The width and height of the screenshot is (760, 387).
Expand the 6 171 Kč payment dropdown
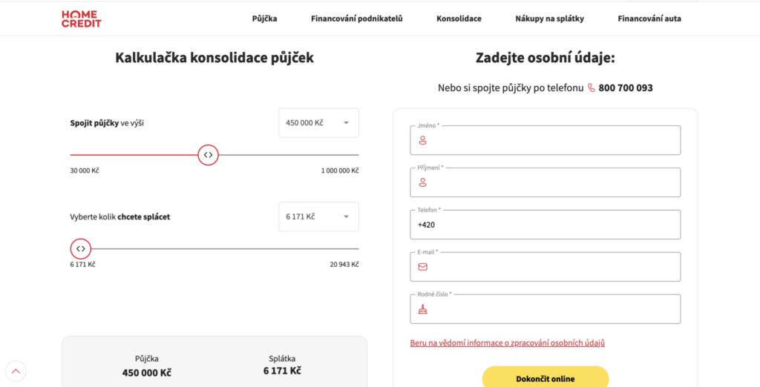[318, 216]
